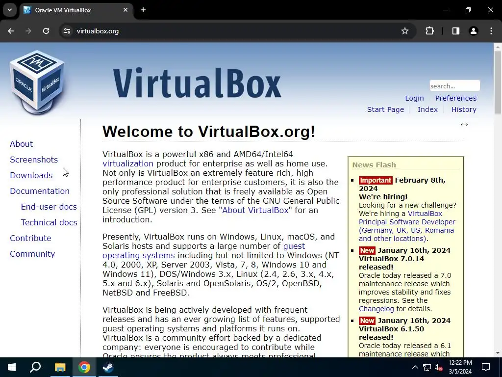
Task: Click the VirtualBox cube logo
Action: point(37,82)
